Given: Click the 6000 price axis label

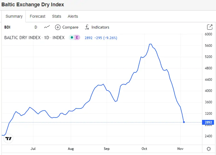Looking at the screenshot, I should point(208,34).
